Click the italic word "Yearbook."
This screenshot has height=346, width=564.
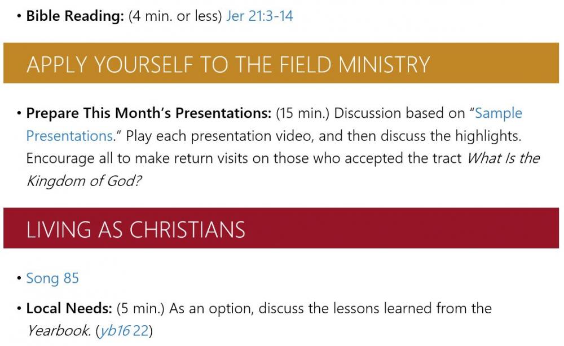pyautogui.click(x=59, y=331)
